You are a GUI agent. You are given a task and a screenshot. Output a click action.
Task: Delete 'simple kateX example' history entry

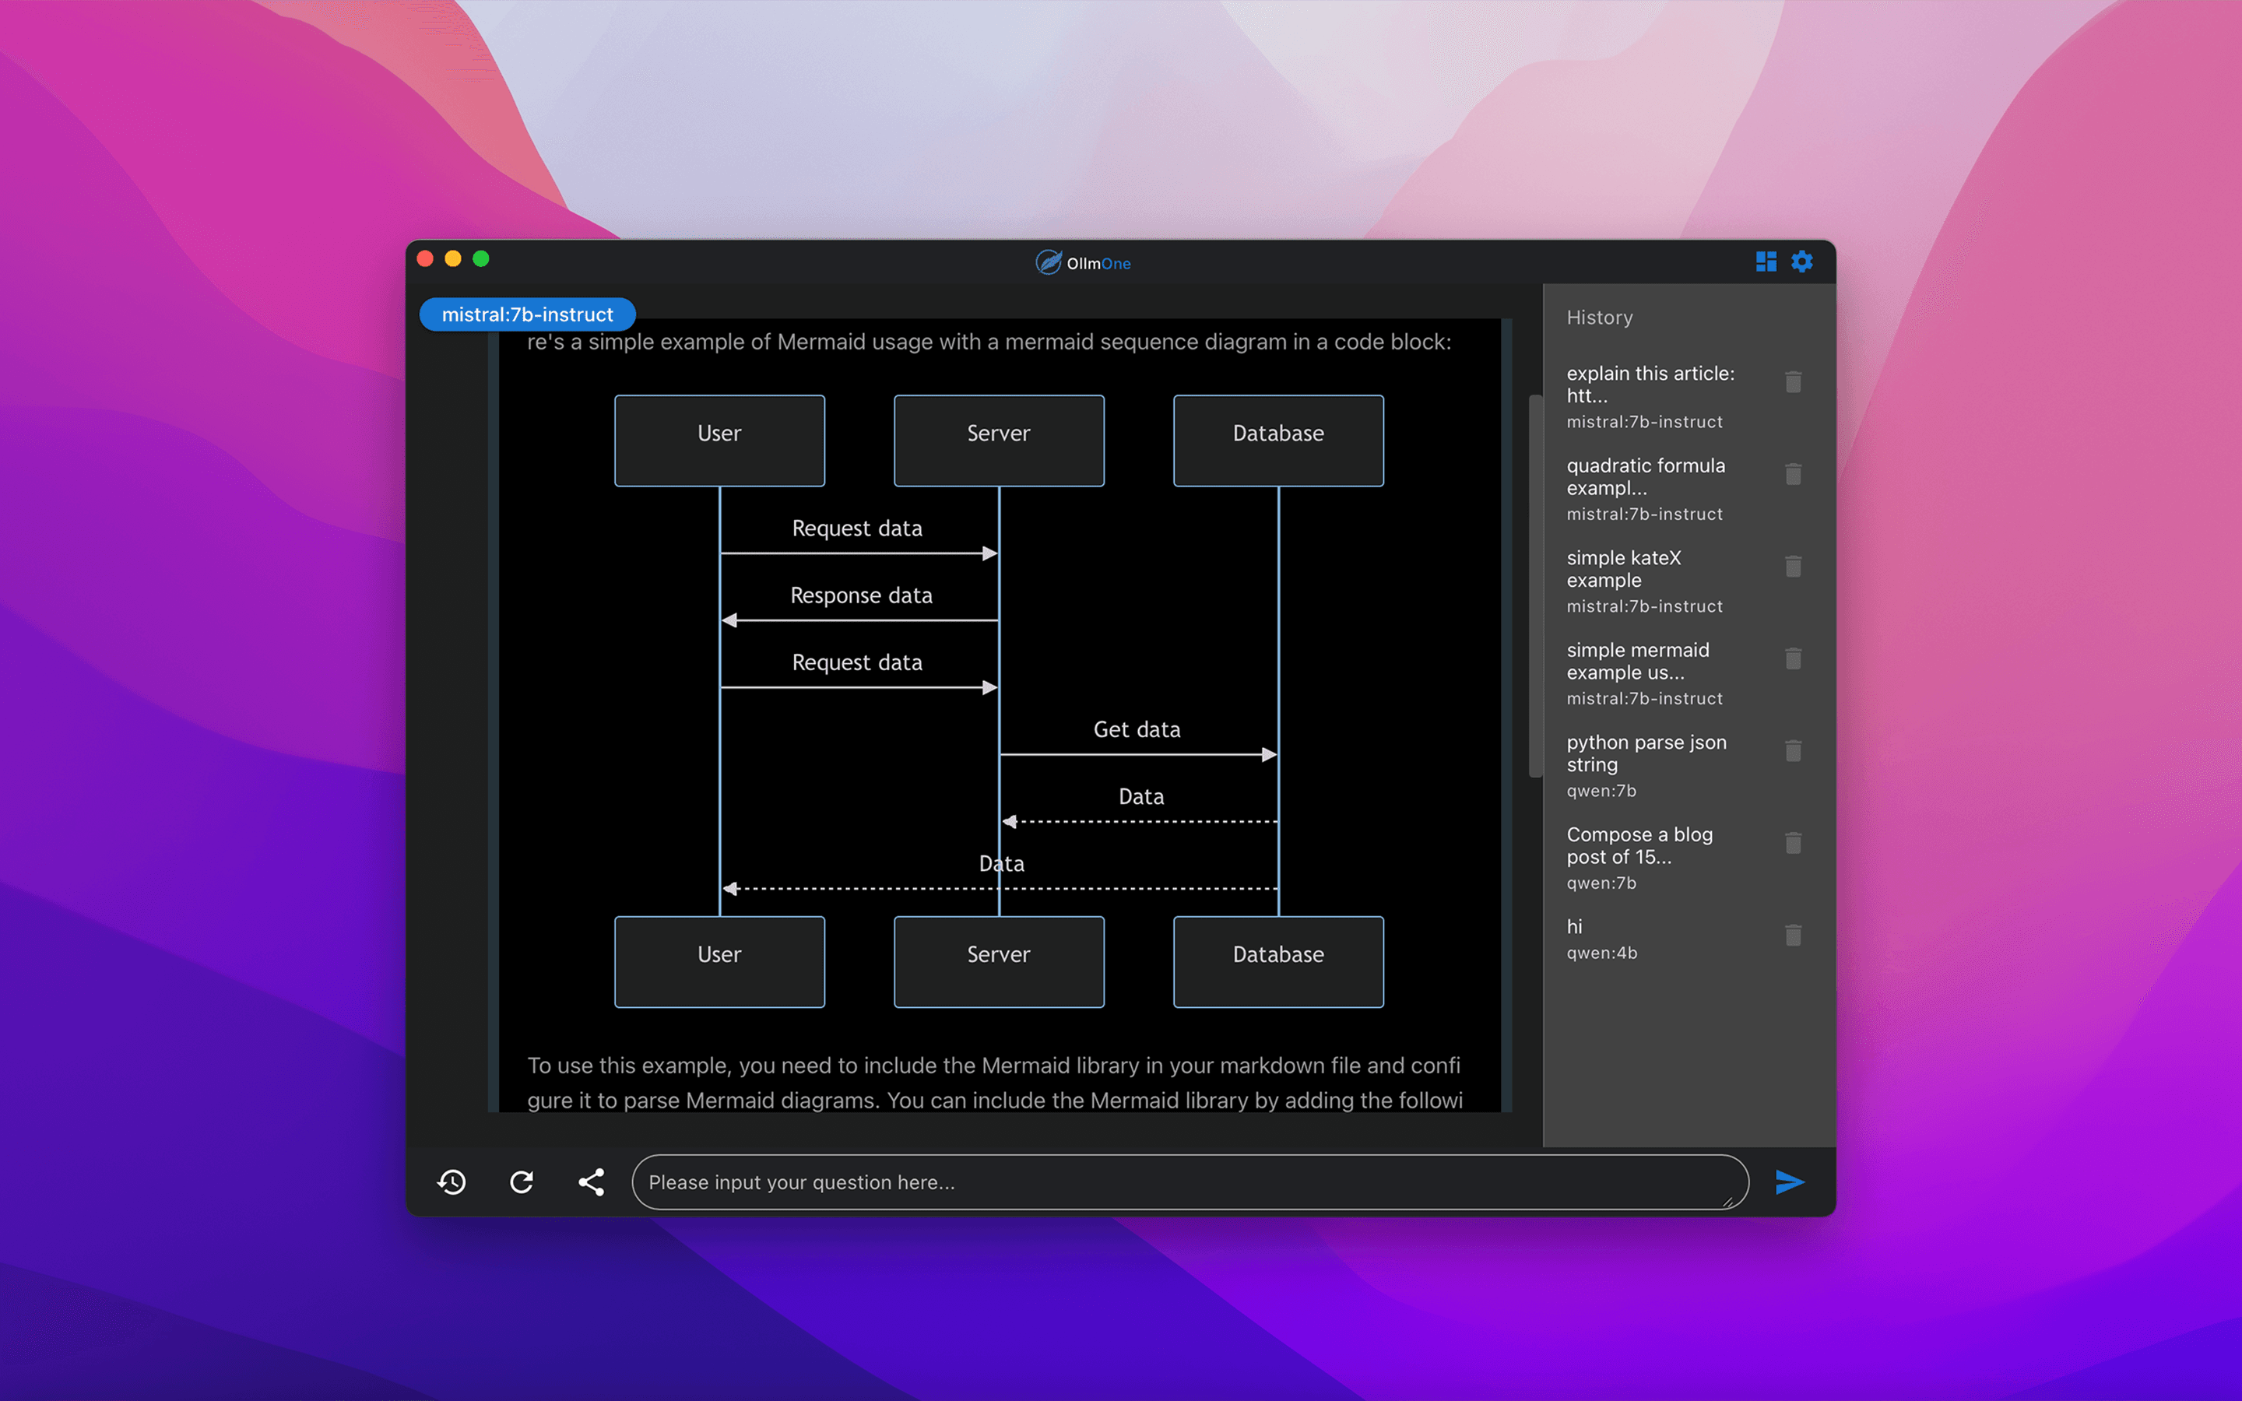(1794, 566)
